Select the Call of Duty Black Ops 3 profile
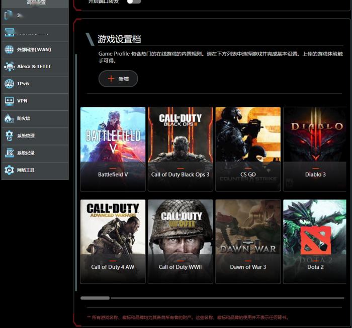This screenshot has height=328, width=352. [x=180, y=149]
